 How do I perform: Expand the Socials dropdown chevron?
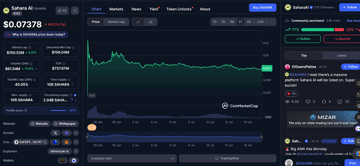76,133
